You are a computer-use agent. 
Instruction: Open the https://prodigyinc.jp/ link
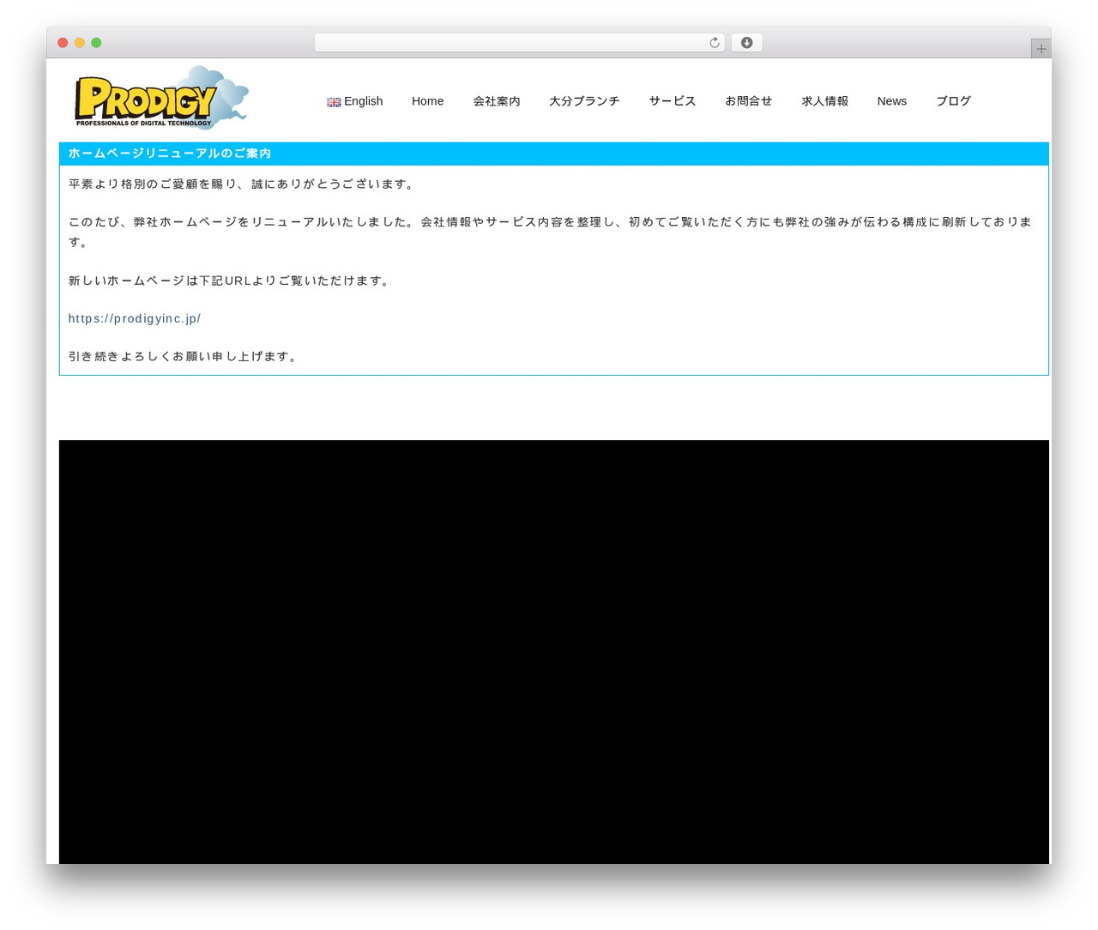point(135,318)
